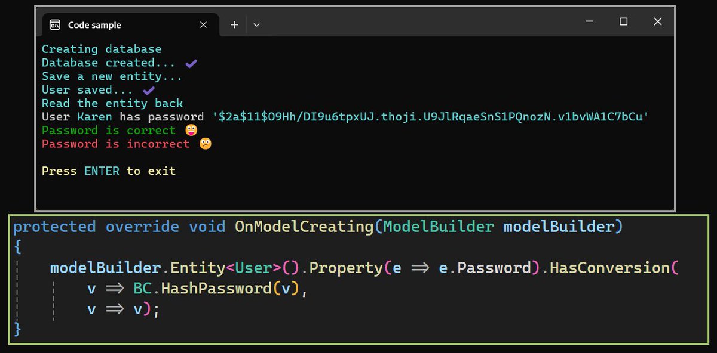Screen dimensions: 717x353
Task: Click the minimize icon in the title bar
Action: tap(589, 21)
